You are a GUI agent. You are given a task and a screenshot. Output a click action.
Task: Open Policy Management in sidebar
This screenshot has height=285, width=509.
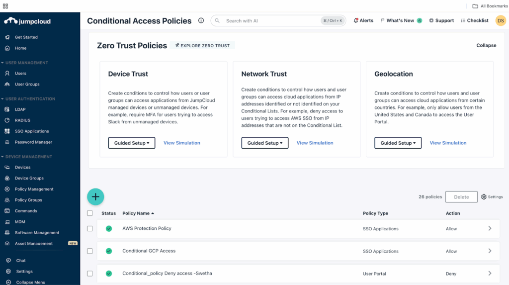point(34,189)
